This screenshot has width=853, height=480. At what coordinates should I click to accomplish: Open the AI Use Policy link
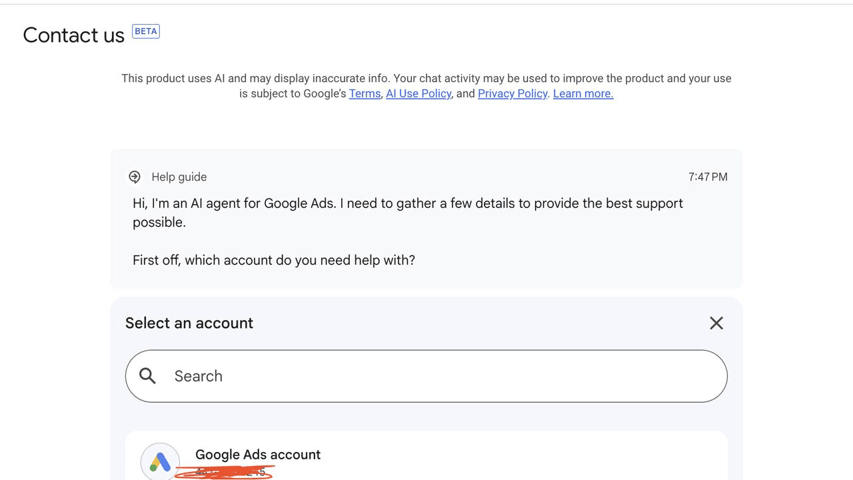pyautogui.click(x=419, y=93)
